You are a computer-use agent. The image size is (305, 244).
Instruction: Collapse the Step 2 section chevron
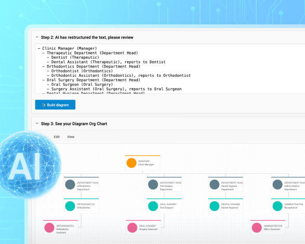click(37, 37)
